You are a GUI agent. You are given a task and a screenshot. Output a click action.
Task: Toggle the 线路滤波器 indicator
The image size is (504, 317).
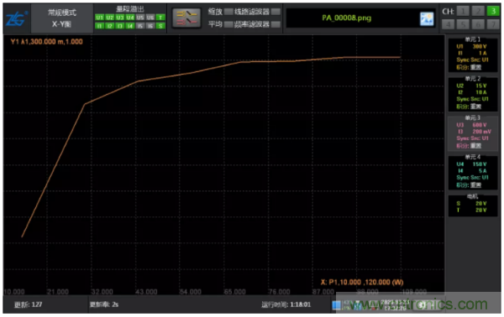pos(276,12)
